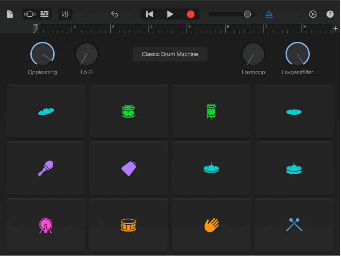Tap the green floor tom pad
This screenshot has width=341, height=256.
click(212, 111)
